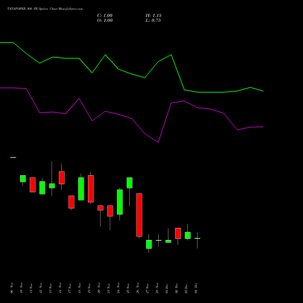The height and width of the screenshot is (303, 303).
Task: Click the red candle above 19 Nov
Action: click(91, 188)
